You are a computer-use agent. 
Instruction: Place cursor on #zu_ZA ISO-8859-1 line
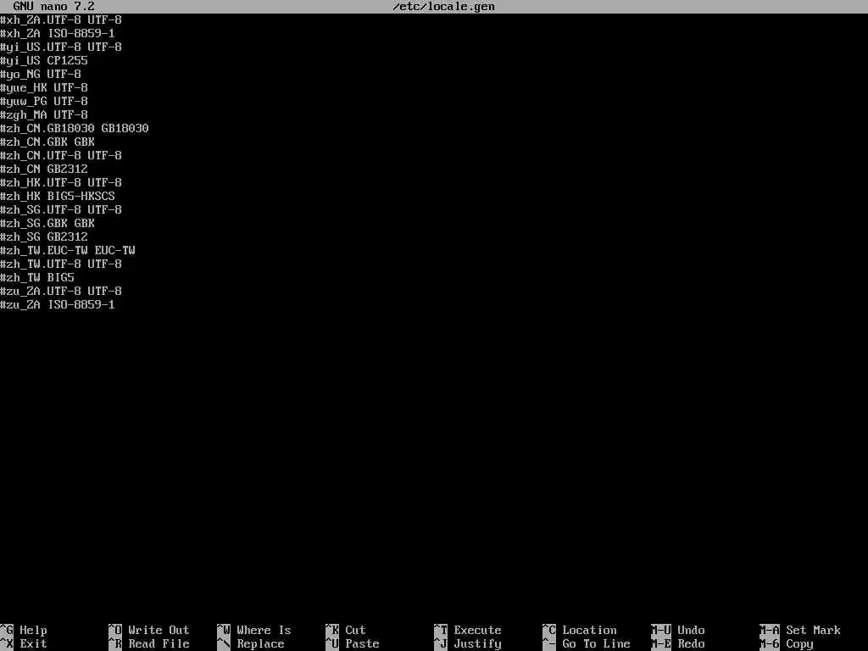[58, 305]
